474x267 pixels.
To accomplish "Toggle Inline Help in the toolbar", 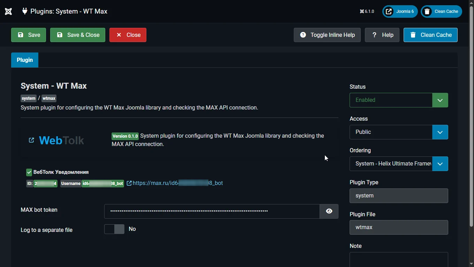I will click(x=327, y=35).
